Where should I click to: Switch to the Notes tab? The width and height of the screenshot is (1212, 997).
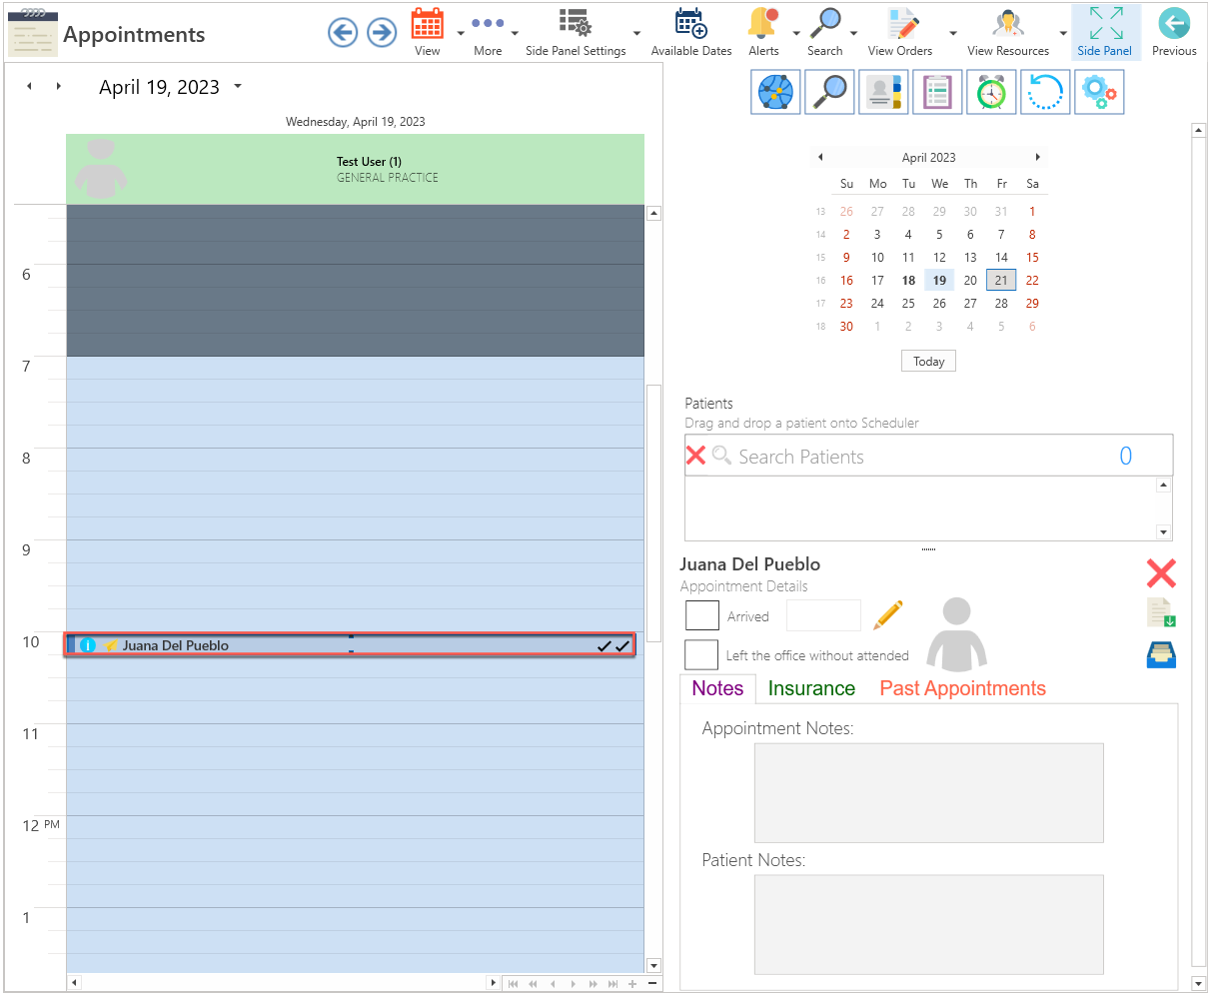717,688
